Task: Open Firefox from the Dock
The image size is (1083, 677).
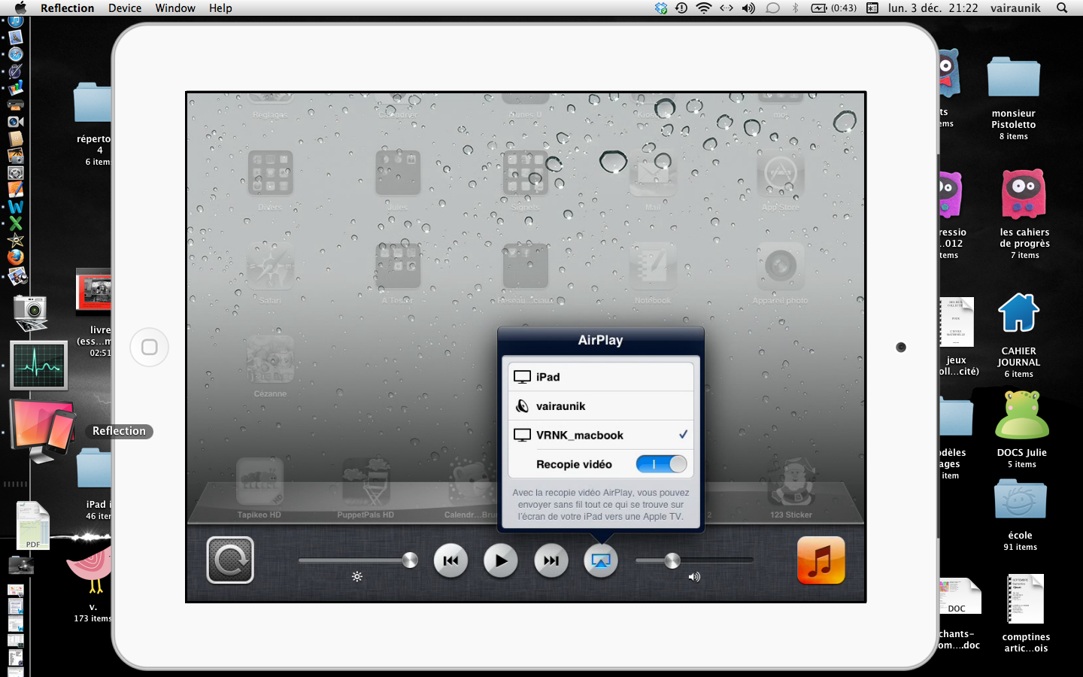Action: tap(15, 257)
